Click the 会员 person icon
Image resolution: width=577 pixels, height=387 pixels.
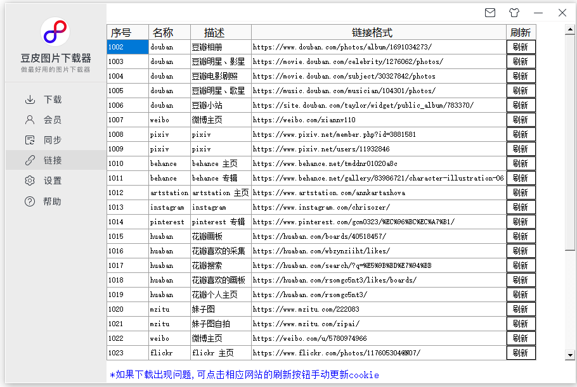click(x=30, y=120)
